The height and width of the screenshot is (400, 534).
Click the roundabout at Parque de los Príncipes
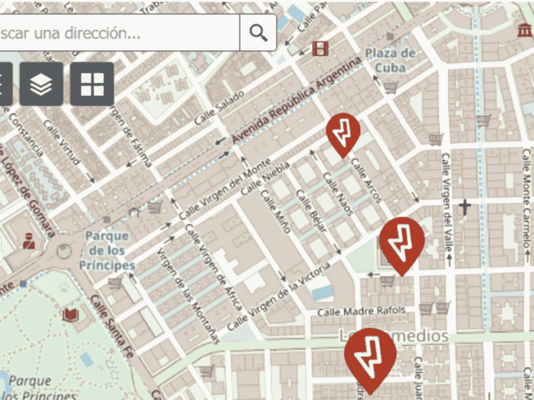(x=63, y=251)
